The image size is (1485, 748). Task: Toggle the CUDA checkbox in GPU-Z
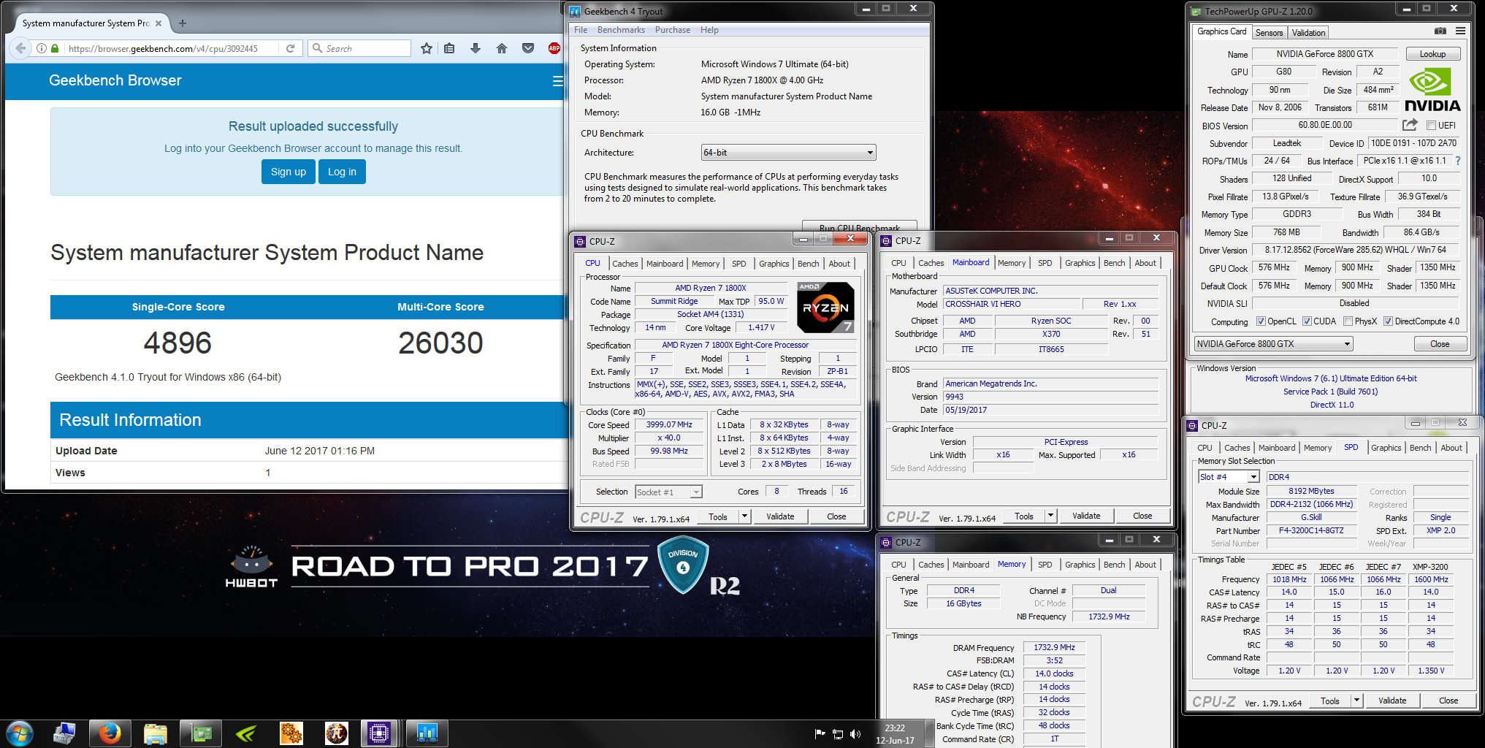(x=1308, y=321)
